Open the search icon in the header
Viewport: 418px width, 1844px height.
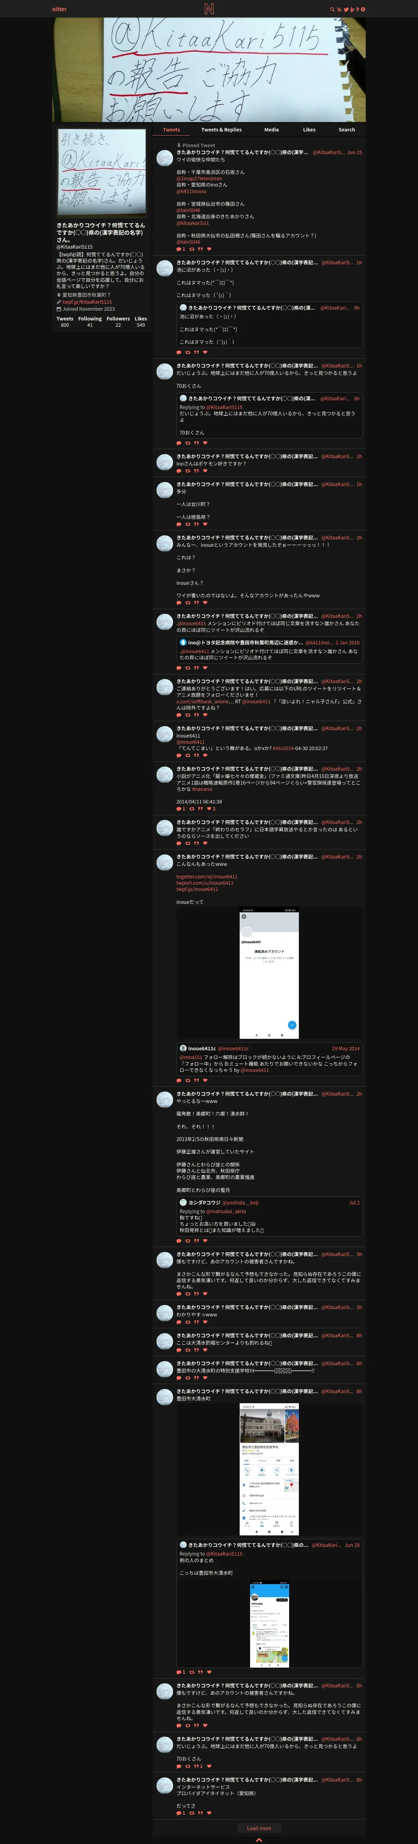[332, 9]
